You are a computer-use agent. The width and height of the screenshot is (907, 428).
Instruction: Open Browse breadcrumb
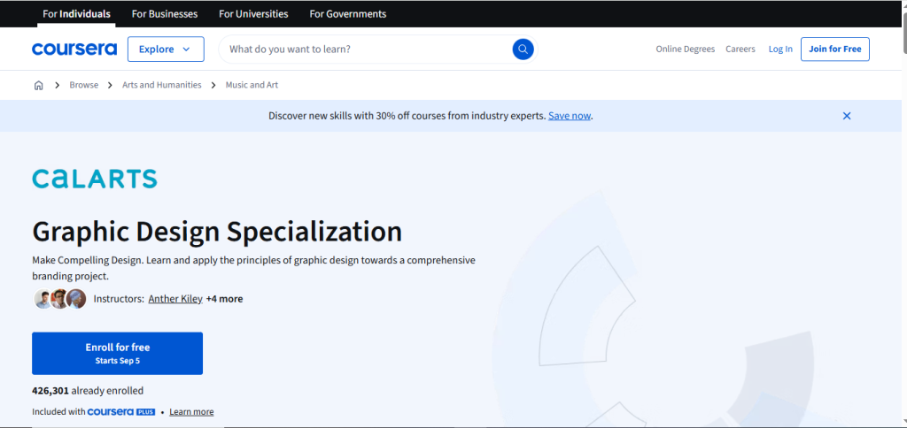[x=84, y=85]
